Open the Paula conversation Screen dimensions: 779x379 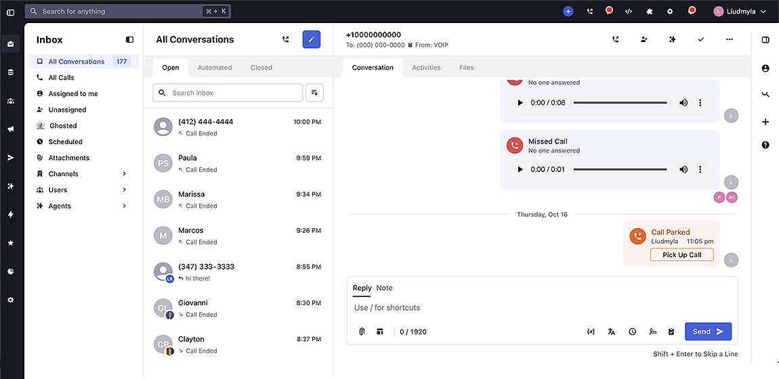coord(238,163)
